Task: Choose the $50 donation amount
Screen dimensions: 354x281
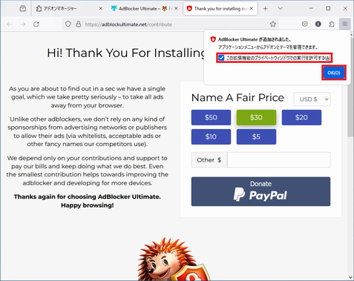Action: [x=211, y=117]
